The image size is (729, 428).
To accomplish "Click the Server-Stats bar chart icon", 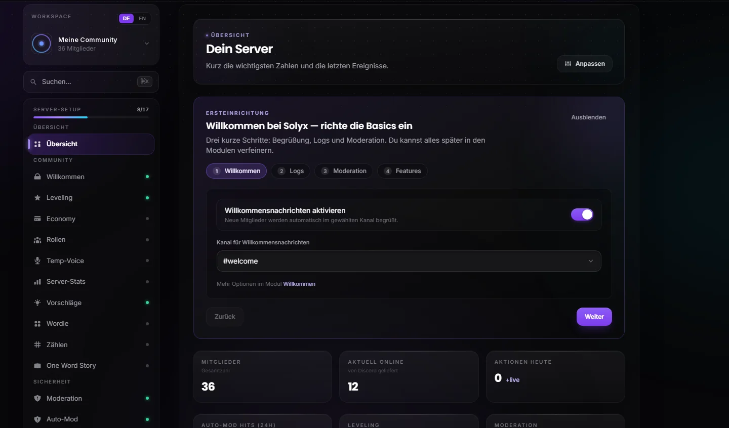I will 37,282.
